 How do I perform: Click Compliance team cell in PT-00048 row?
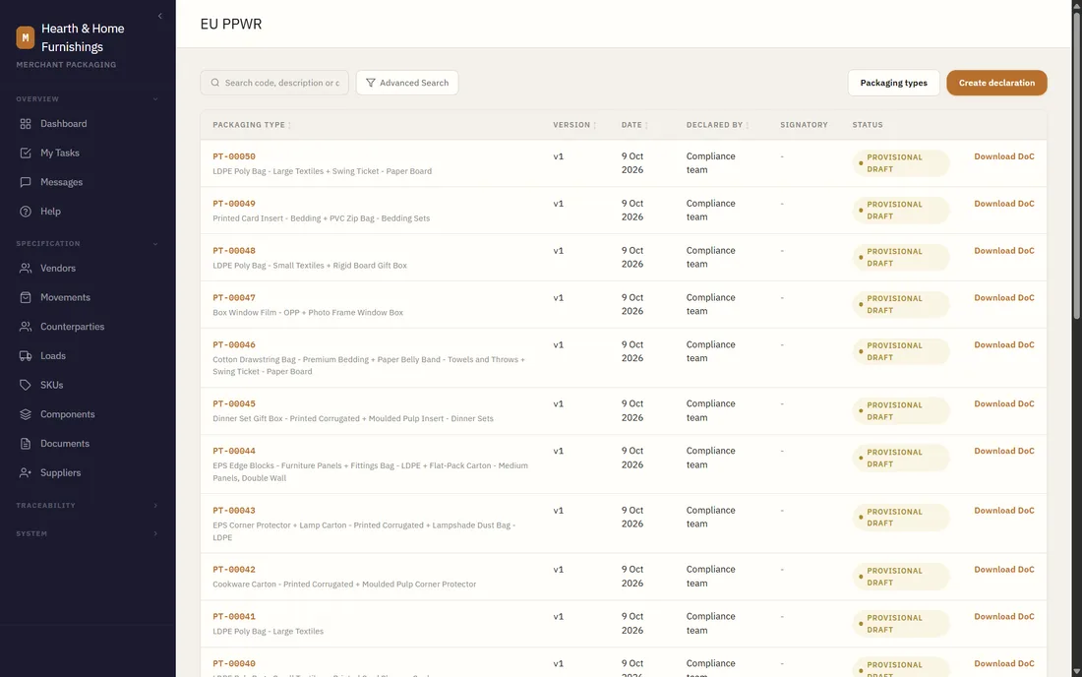(711, 258)
